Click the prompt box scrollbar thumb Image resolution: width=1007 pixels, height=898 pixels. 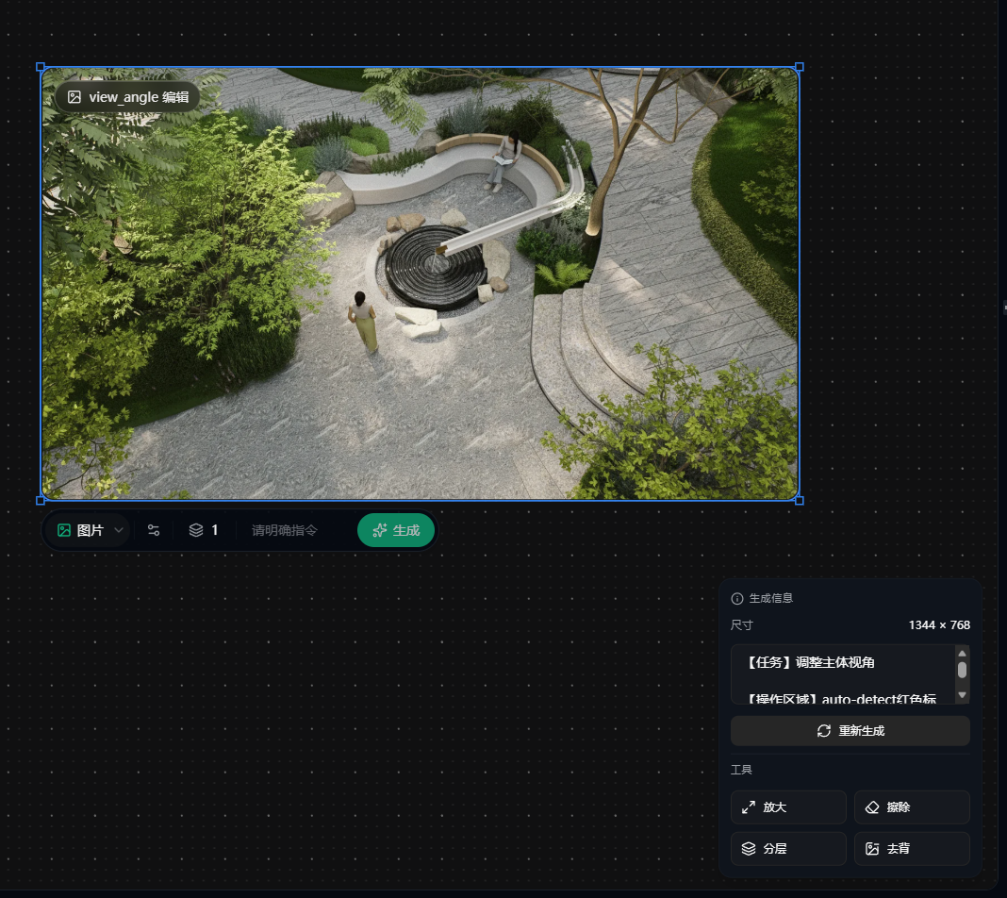(962, 670)
